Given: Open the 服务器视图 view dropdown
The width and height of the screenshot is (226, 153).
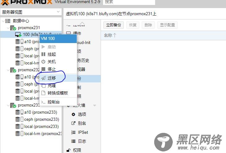Looking at the screenshot, I should tap(58, 12).
